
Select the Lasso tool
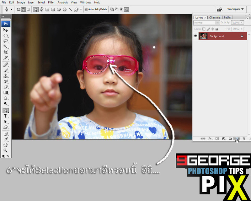(x=6, y=41)
